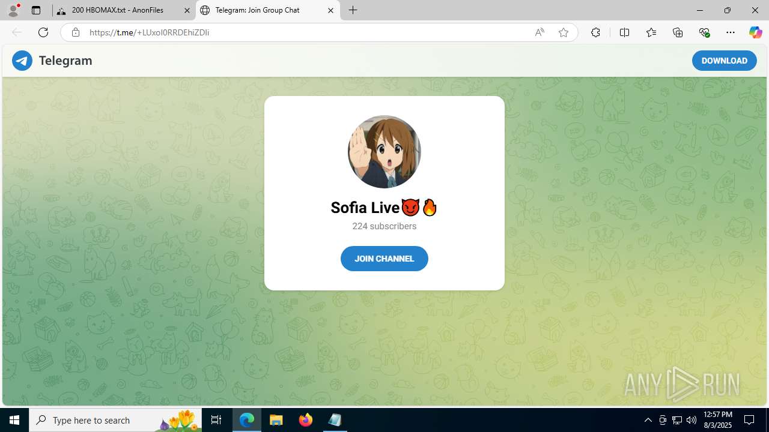Refresh the current page
769x432 pixels.
[43, 32]
